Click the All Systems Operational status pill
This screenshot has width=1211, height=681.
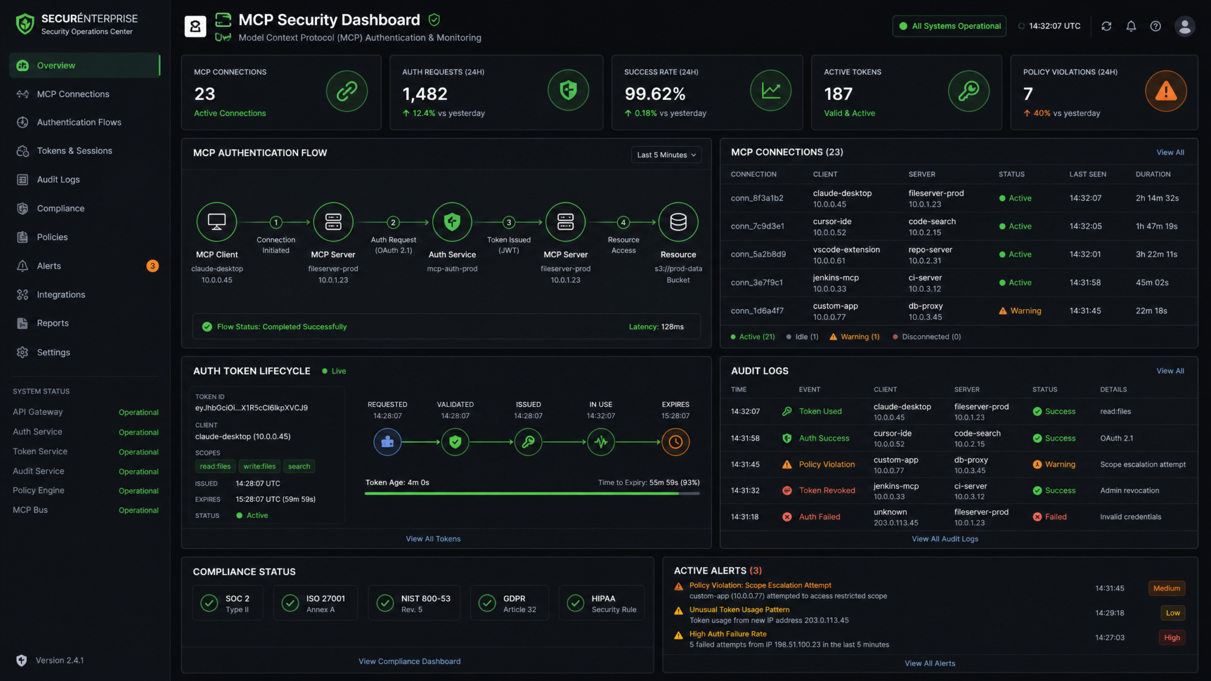tap(949, 26)
